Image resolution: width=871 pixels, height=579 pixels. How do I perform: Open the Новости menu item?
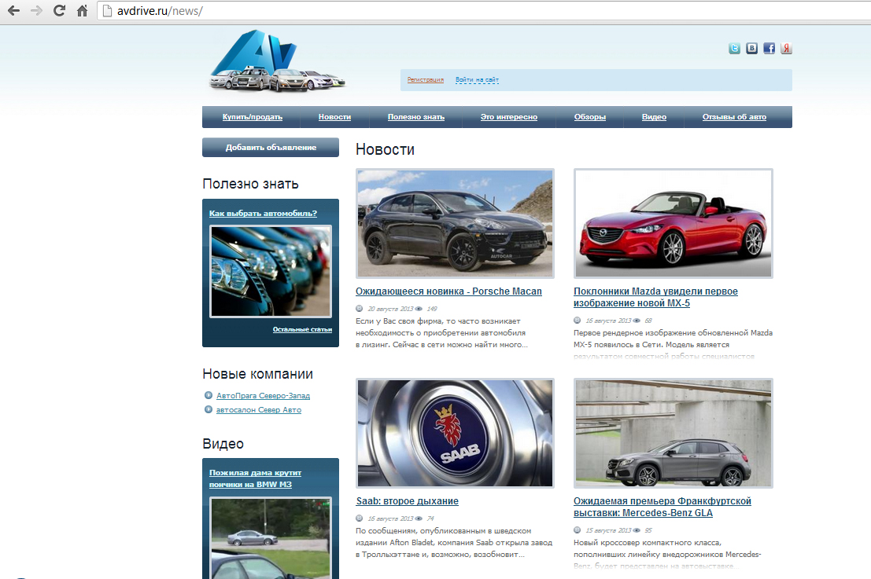tap(334, 117)
